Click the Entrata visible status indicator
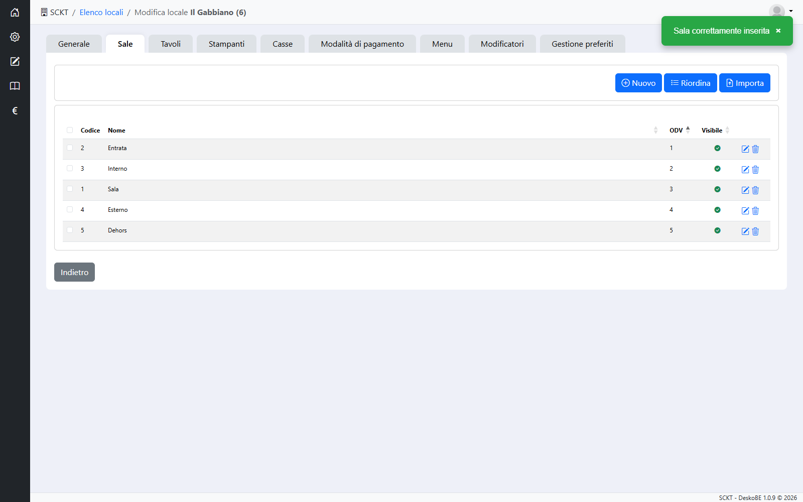803x502 pixels. point(717,148)
